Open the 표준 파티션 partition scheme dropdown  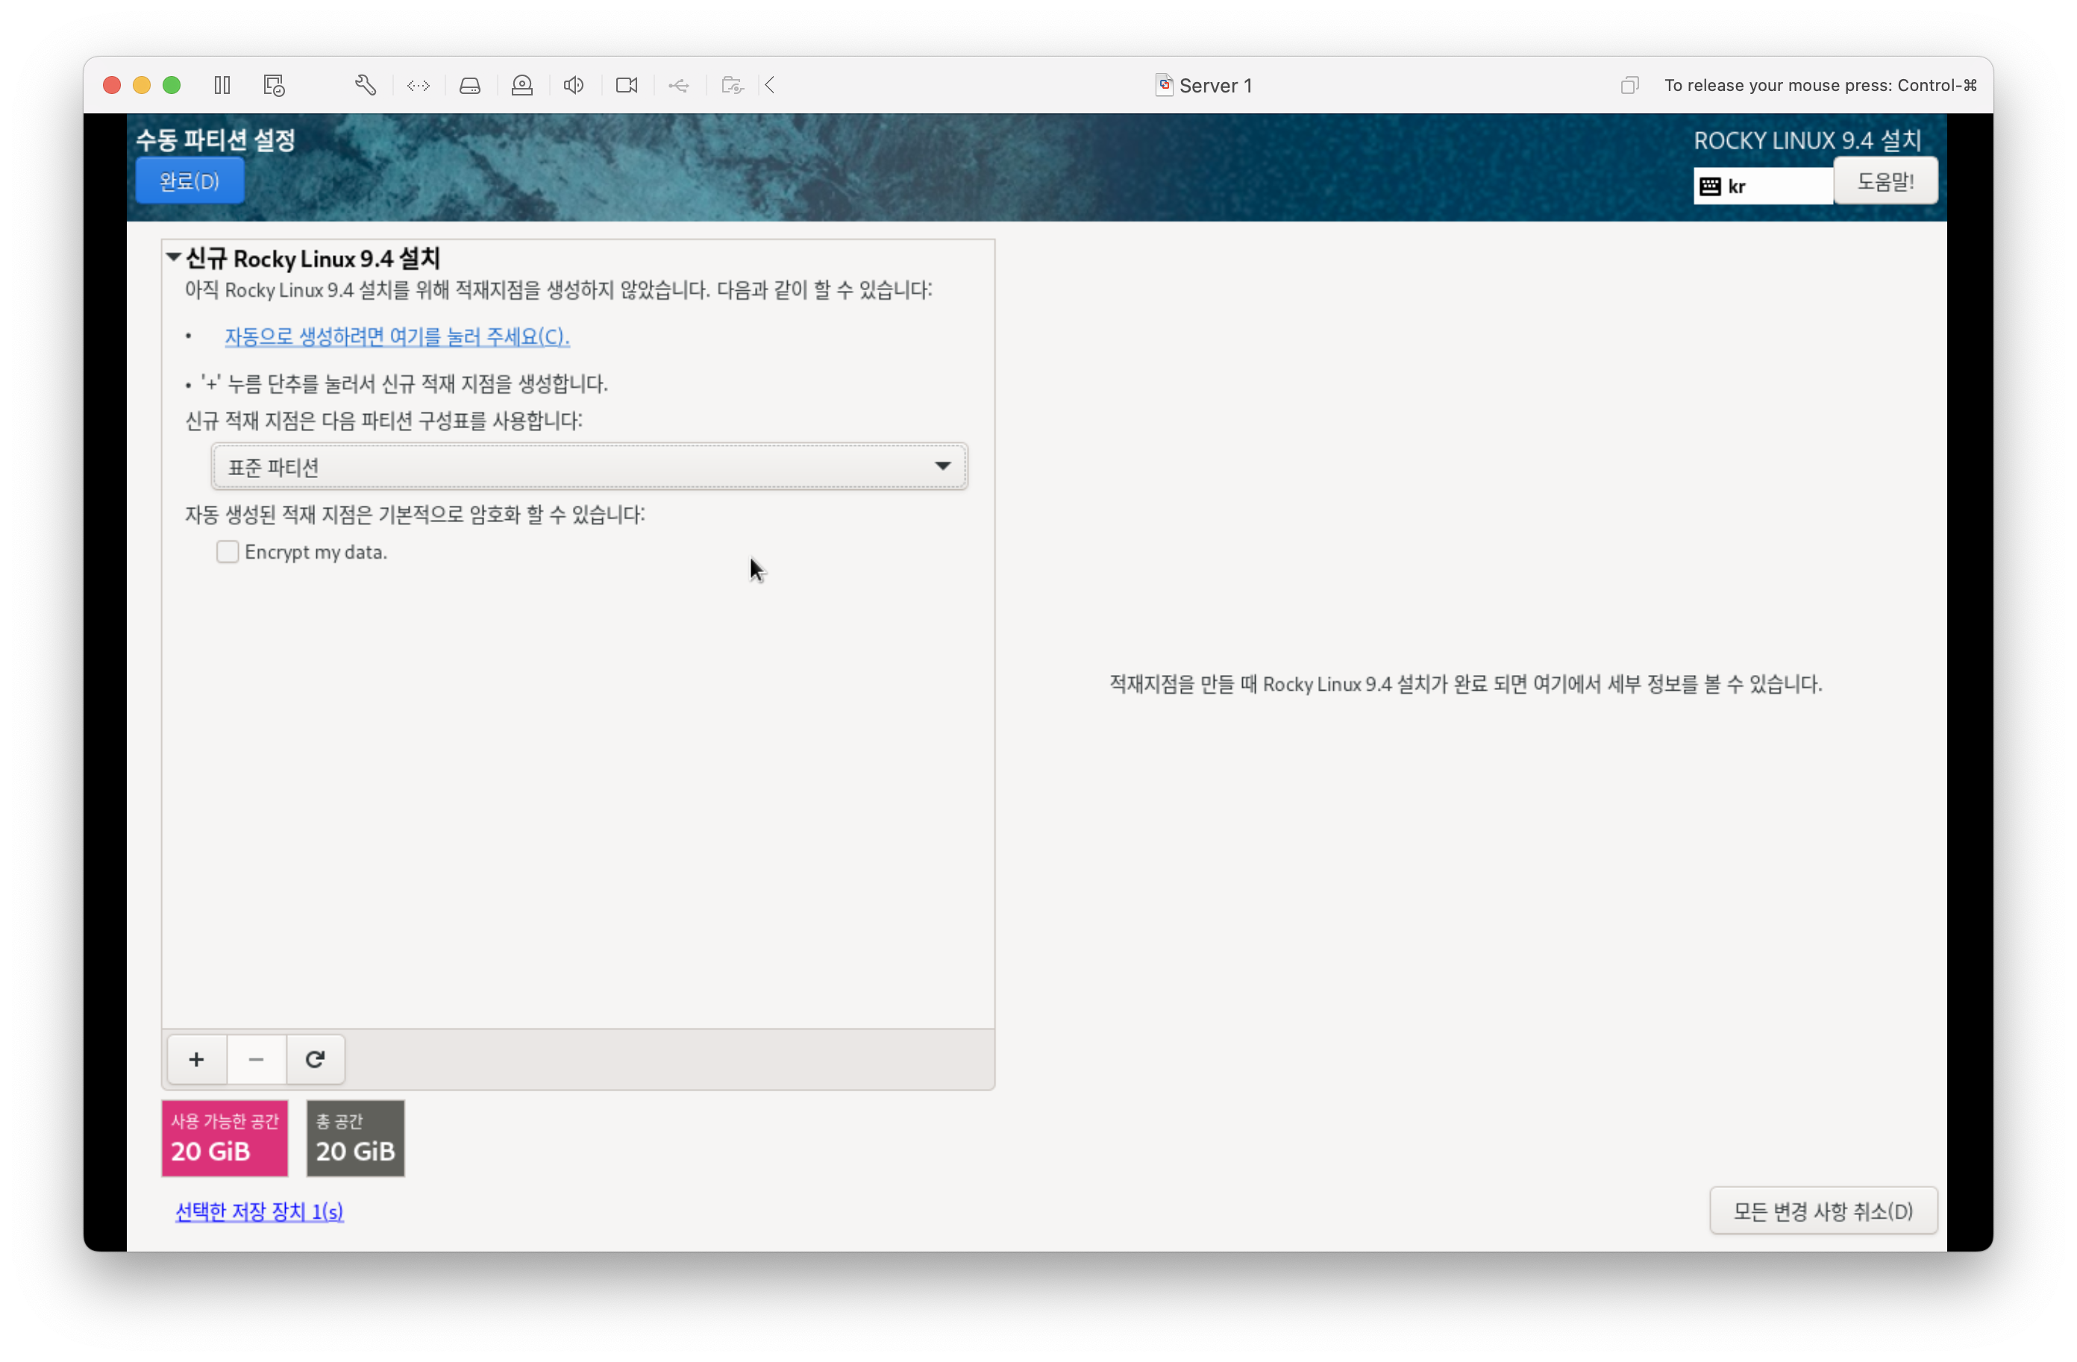[x=589, y=466]
